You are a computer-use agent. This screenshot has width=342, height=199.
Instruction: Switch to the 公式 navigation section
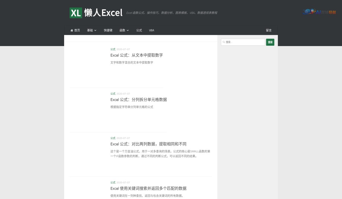(139, 30)
